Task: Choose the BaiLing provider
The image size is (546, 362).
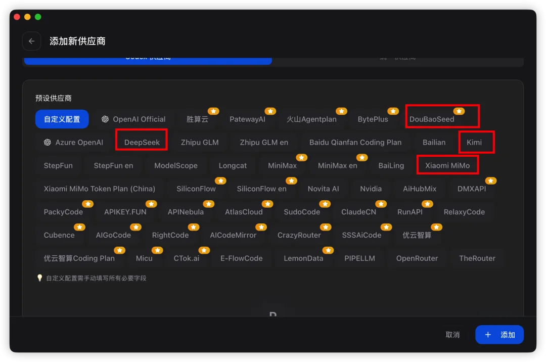Action: pos(391,166)
